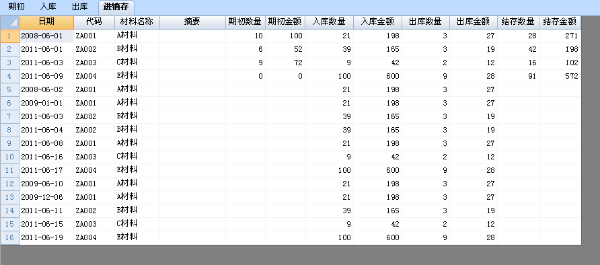Click date cell 2011-06-11

[46, 211]
